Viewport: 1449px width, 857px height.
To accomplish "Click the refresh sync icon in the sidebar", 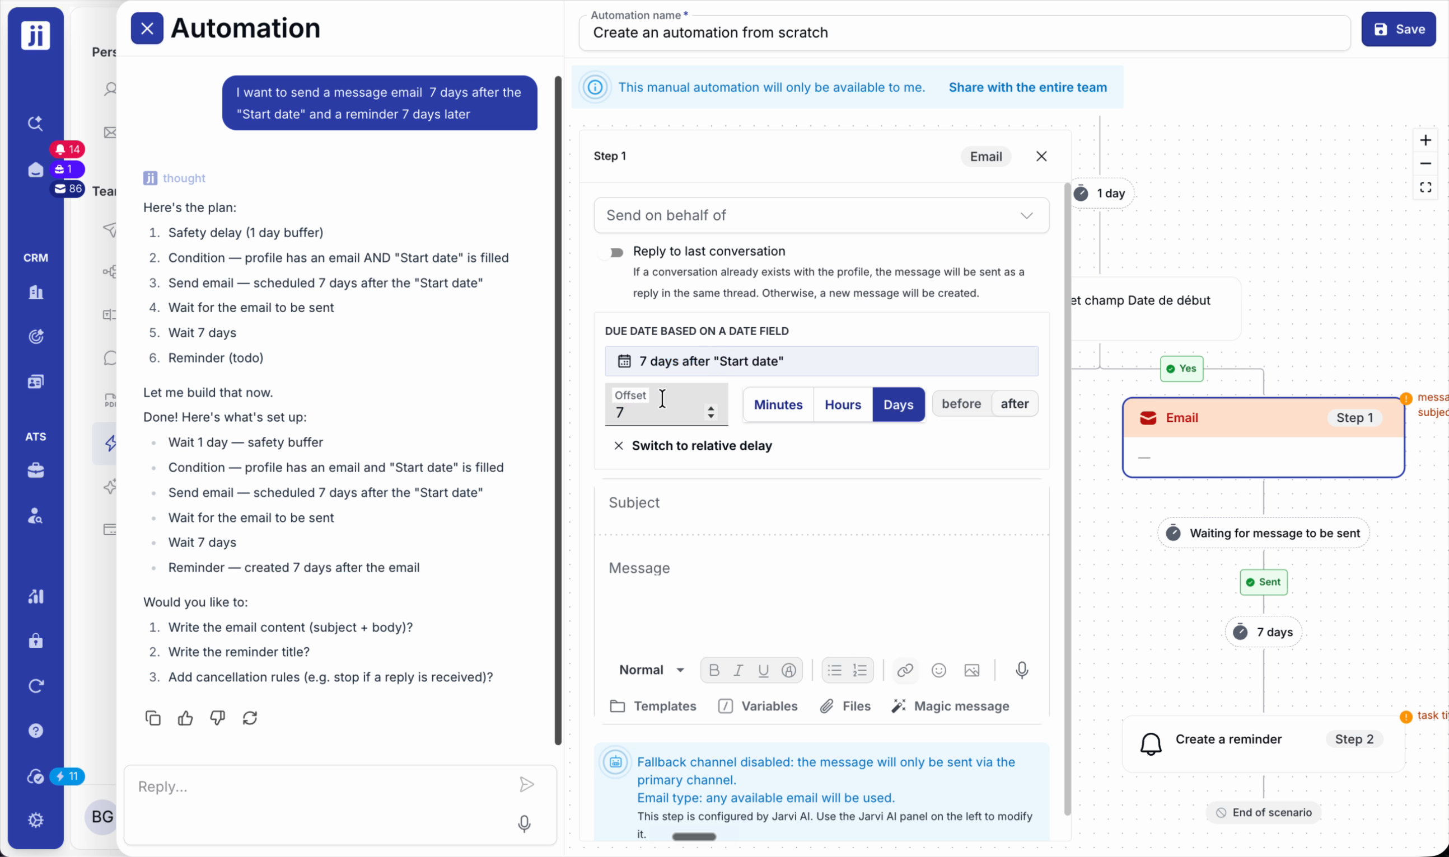I will [x=36, y=686].
